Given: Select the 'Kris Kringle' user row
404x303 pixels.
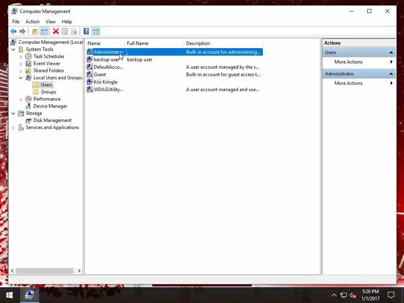Looking at the screenshot, I should tap(175, 82).
